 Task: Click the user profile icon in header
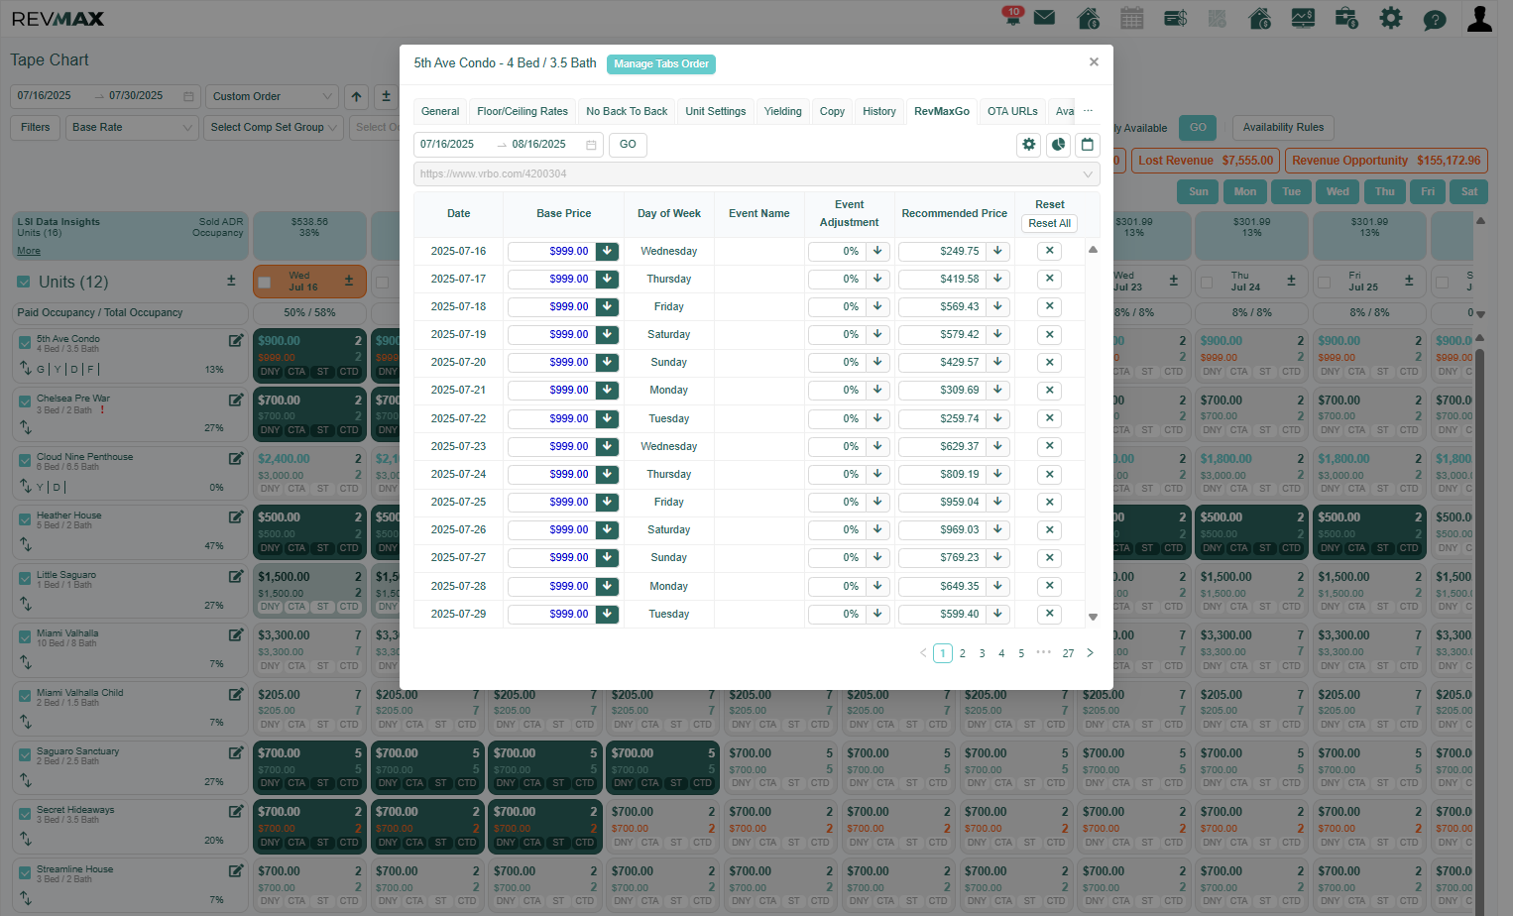pos(1479,18)
